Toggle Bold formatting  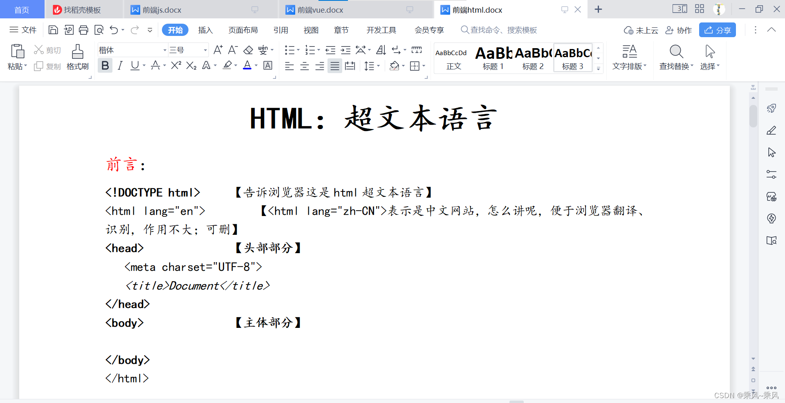pyautogui.click(x=105, y=65)
